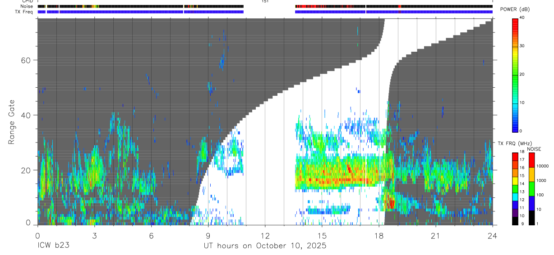
Task: Click the 'TX Freq' row label at top left
Action: point(24,12)
